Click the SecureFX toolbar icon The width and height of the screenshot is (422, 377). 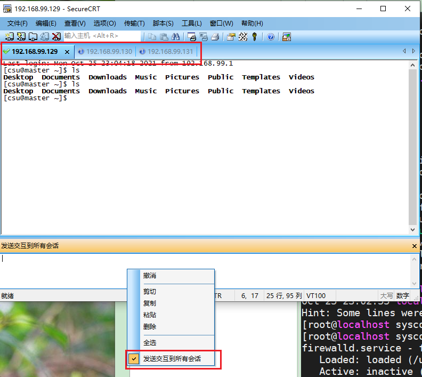(286, 37)
